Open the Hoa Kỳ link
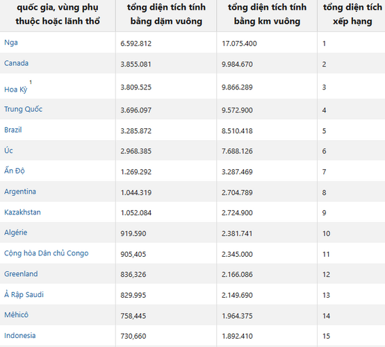Image resolution: width=385 pixels, height=347 pixels. [x=16, y=90]
